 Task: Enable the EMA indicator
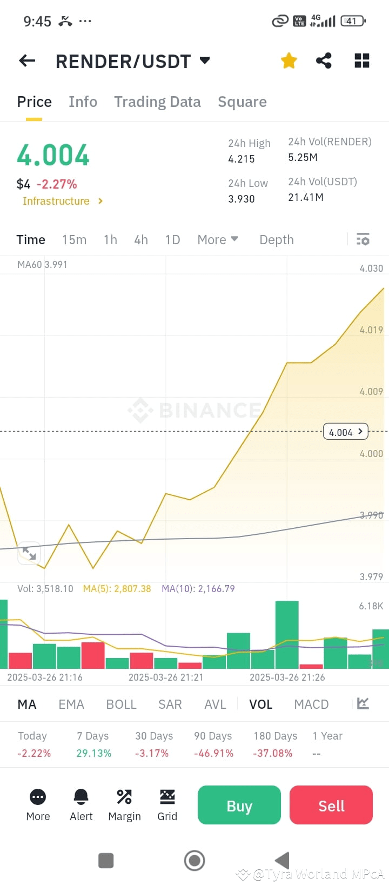[x=71, y=704]
